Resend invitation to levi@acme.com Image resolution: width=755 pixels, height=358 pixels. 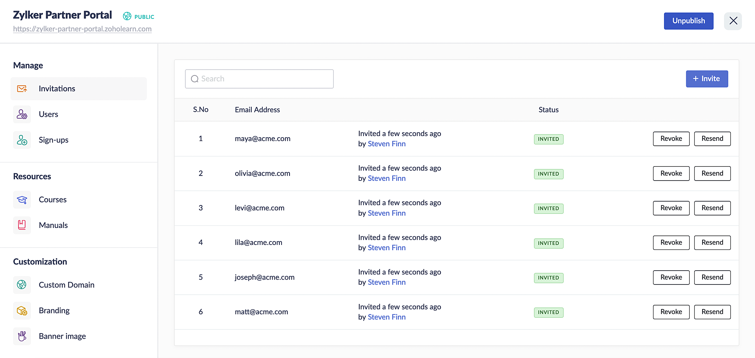(x=712, y=208)
